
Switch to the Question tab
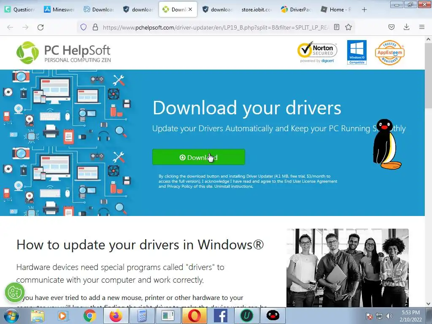(x=20, y=10)
